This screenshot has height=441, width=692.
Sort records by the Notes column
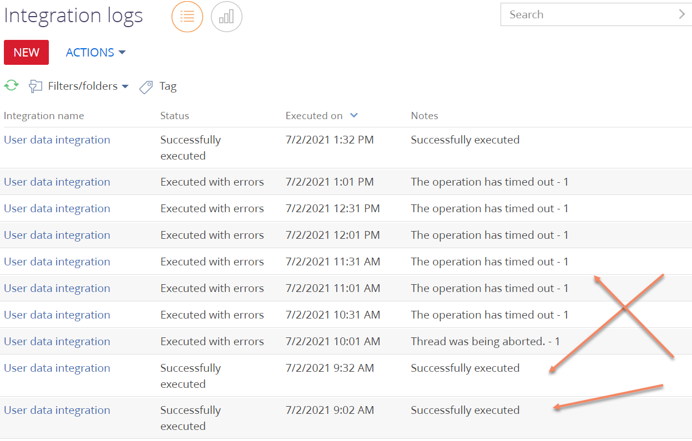(425, 115)
